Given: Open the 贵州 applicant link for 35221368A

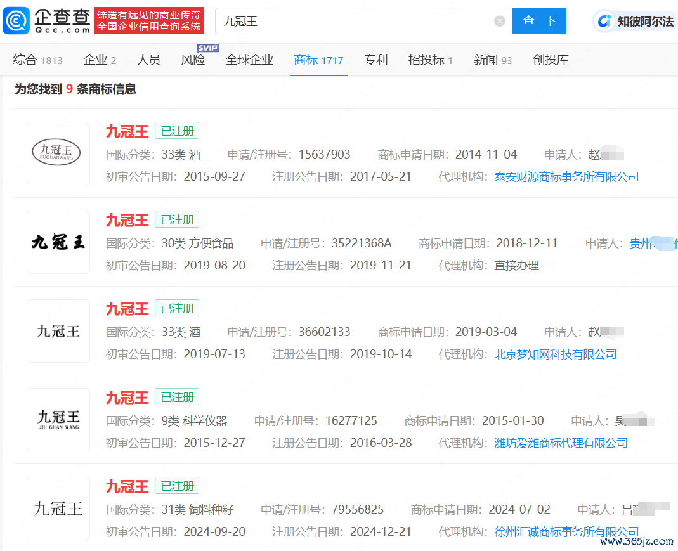Looking at the screenshot, I should (x=653, y=243).
